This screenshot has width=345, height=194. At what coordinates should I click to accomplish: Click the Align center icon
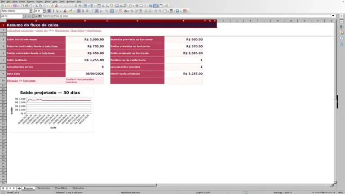point(83,11)
